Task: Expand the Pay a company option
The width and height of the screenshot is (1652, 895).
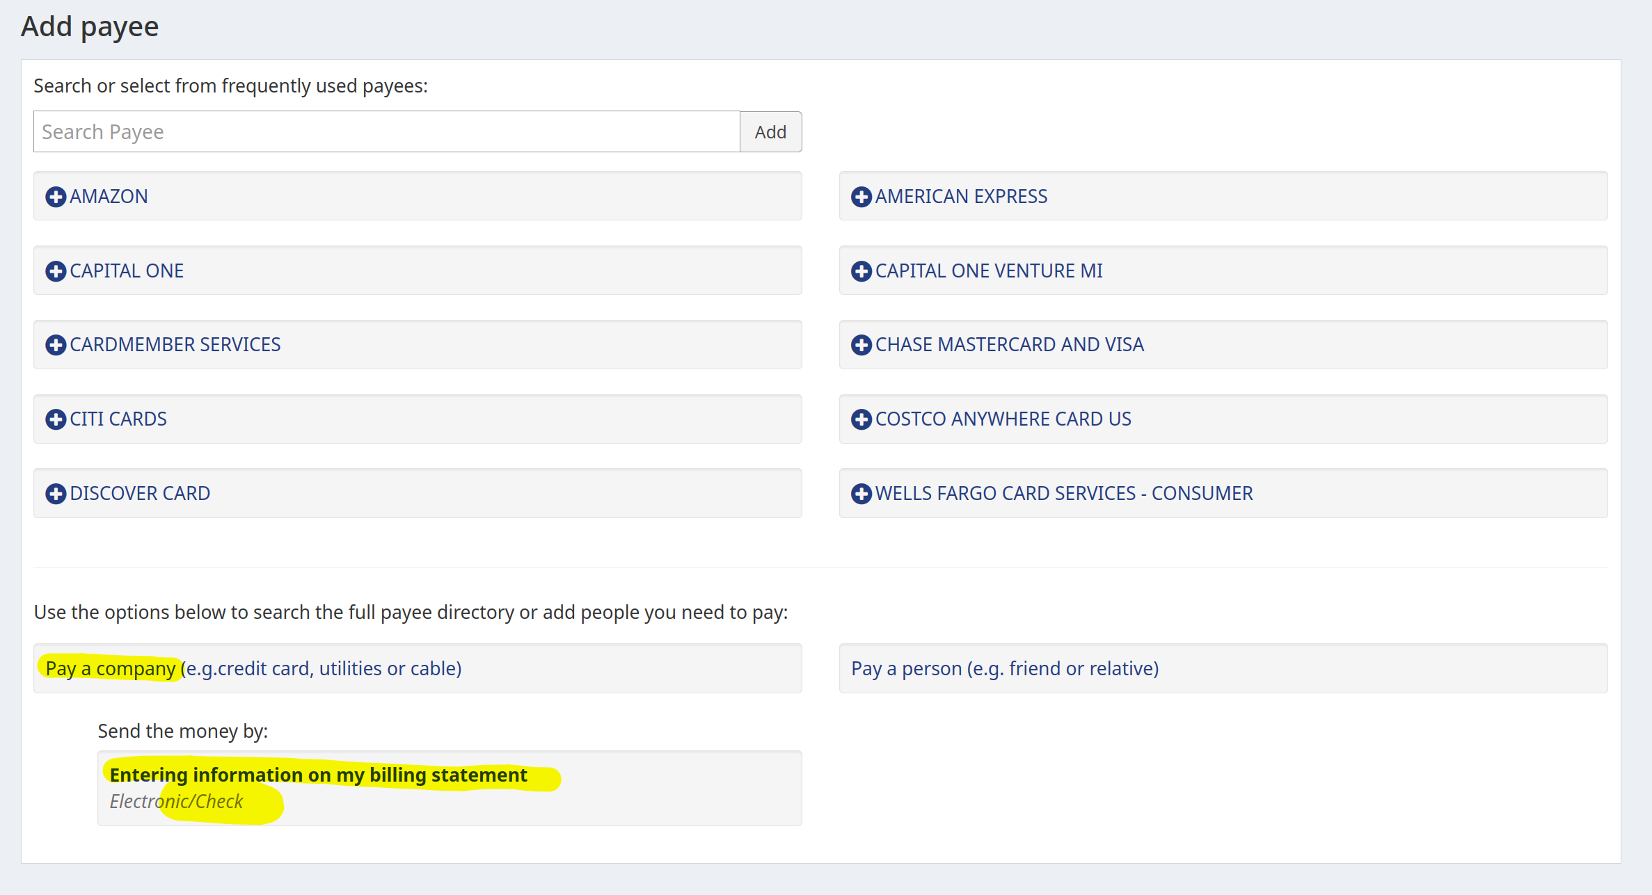Action: [254, 668]
